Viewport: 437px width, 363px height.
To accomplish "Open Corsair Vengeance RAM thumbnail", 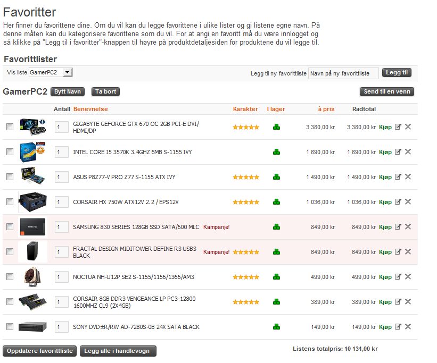I will (x=32, y=302).
